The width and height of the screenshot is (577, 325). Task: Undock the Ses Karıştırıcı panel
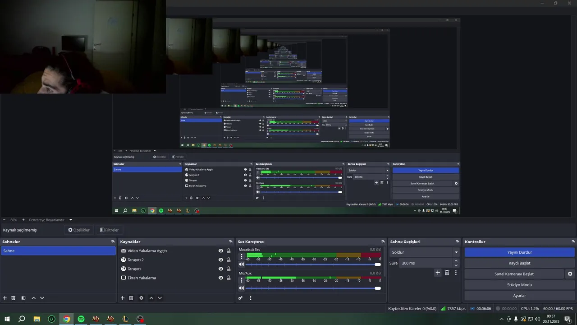point(383,242)
